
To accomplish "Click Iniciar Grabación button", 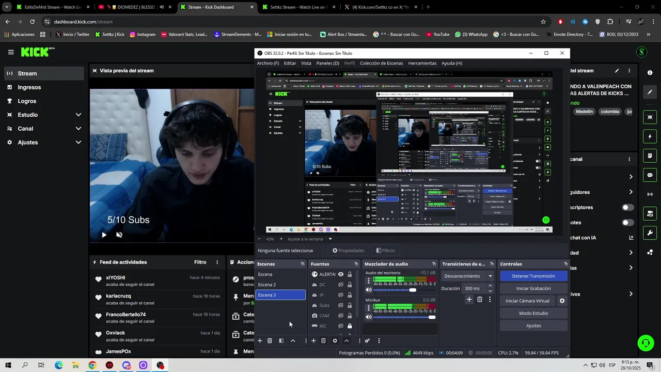I will pos(533,288).
